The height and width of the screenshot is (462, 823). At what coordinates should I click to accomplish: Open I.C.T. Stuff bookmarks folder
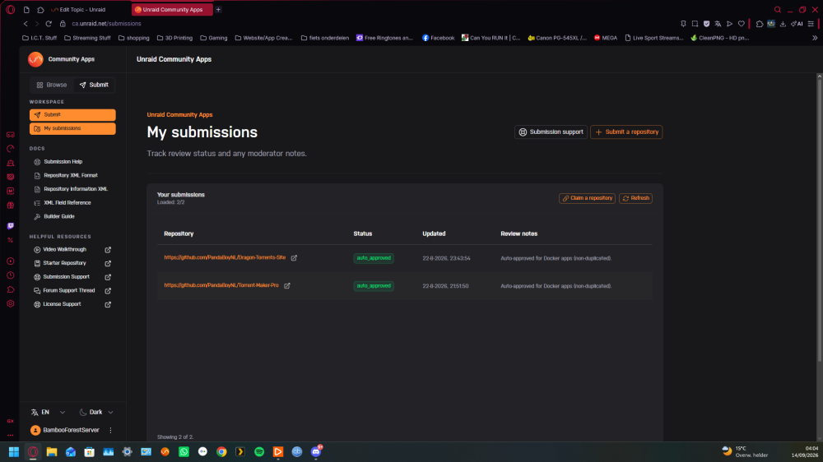tap(40, 38)
